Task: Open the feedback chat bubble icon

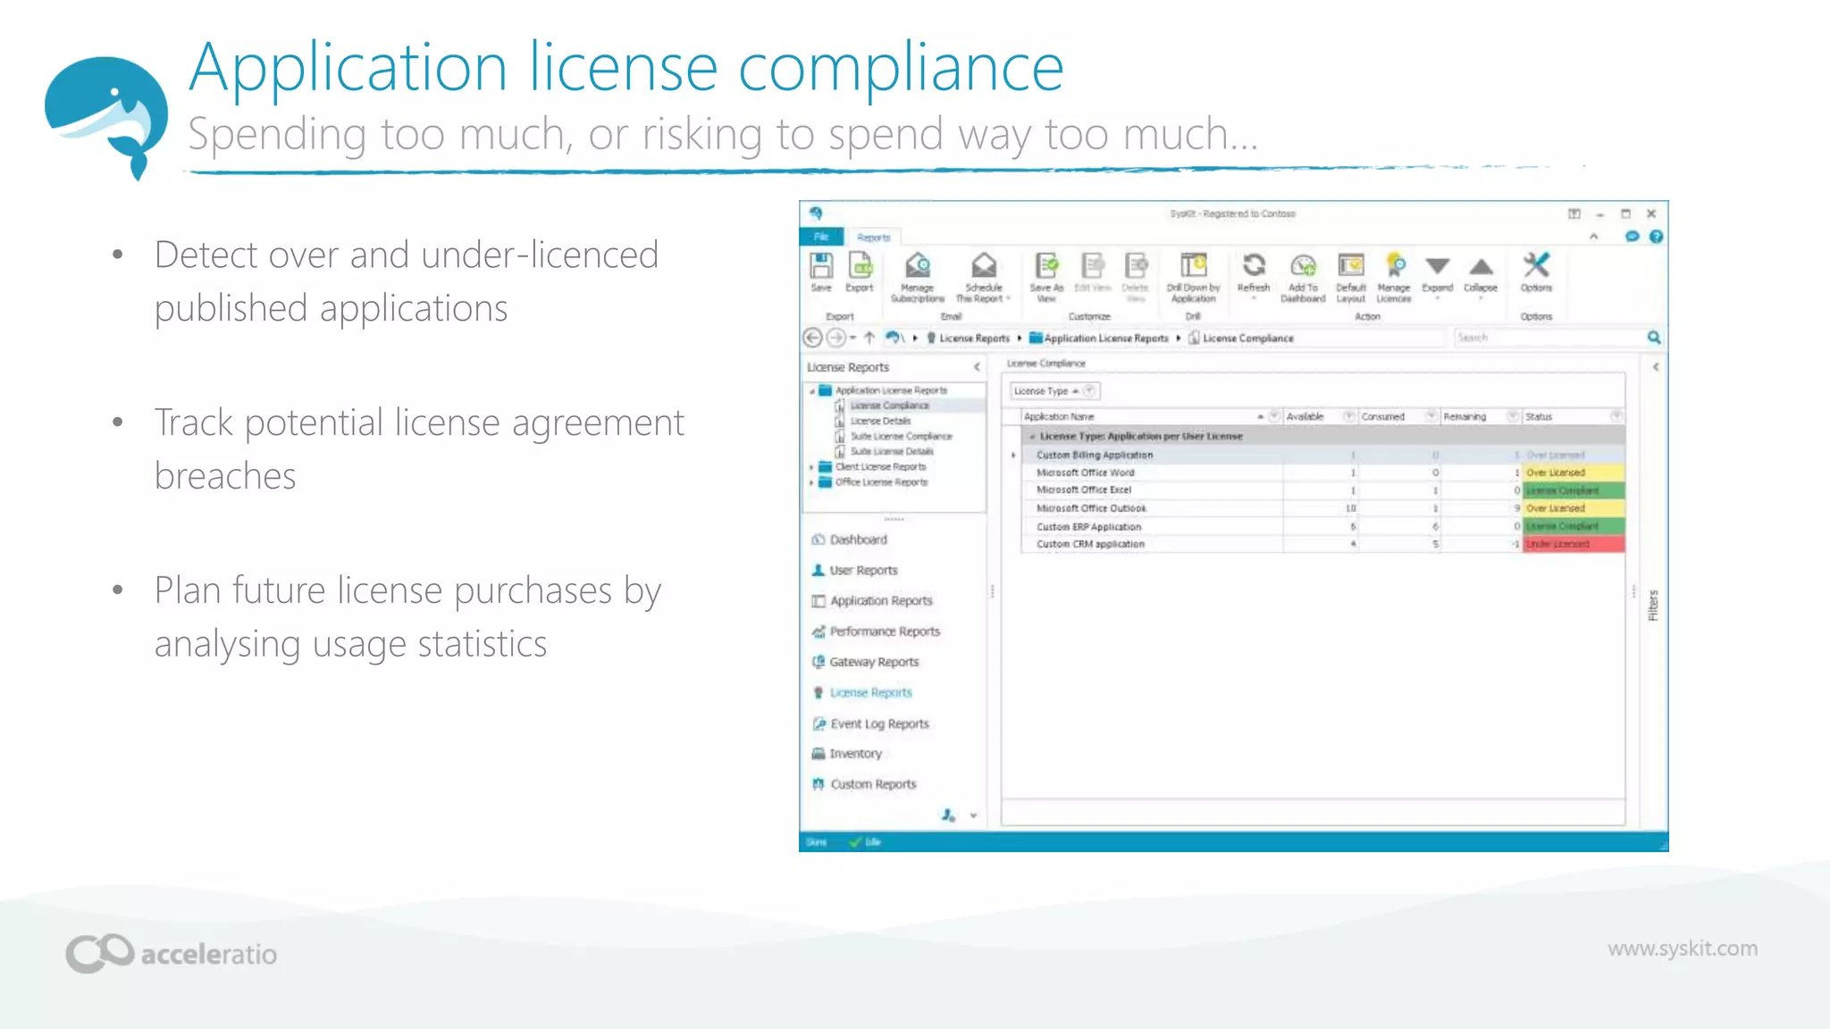Action: click(x=1632, y=237)
